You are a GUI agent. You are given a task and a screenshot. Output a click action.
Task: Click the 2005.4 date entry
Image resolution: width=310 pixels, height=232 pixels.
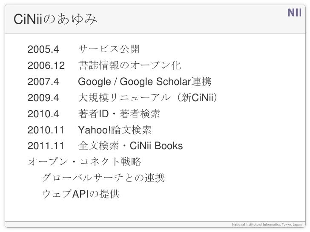pyautogui.click(x=43, y=49)
